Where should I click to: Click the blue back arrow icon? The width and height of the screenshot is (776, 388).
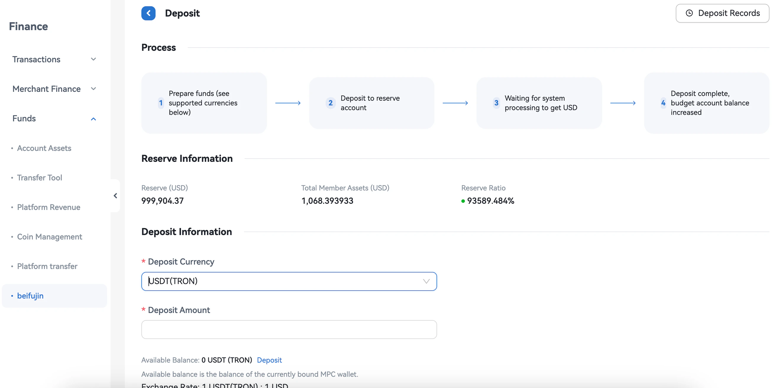148,13
